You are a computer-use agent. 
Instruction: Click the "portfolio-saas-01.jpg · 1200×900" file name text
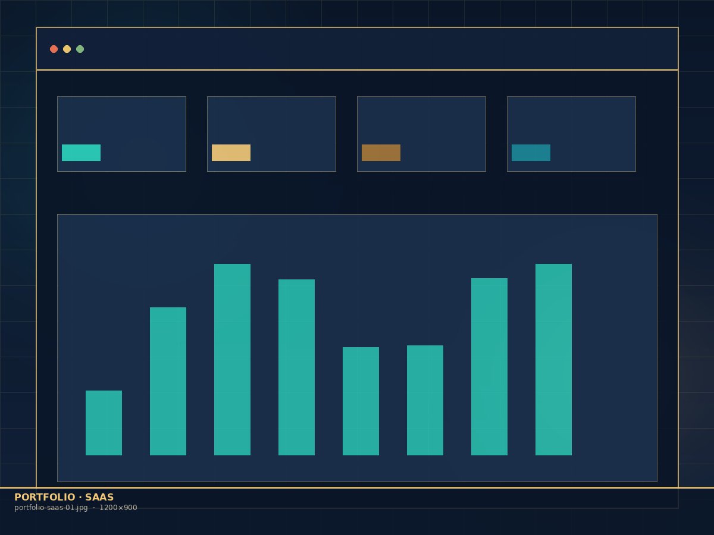pos(76,508)
